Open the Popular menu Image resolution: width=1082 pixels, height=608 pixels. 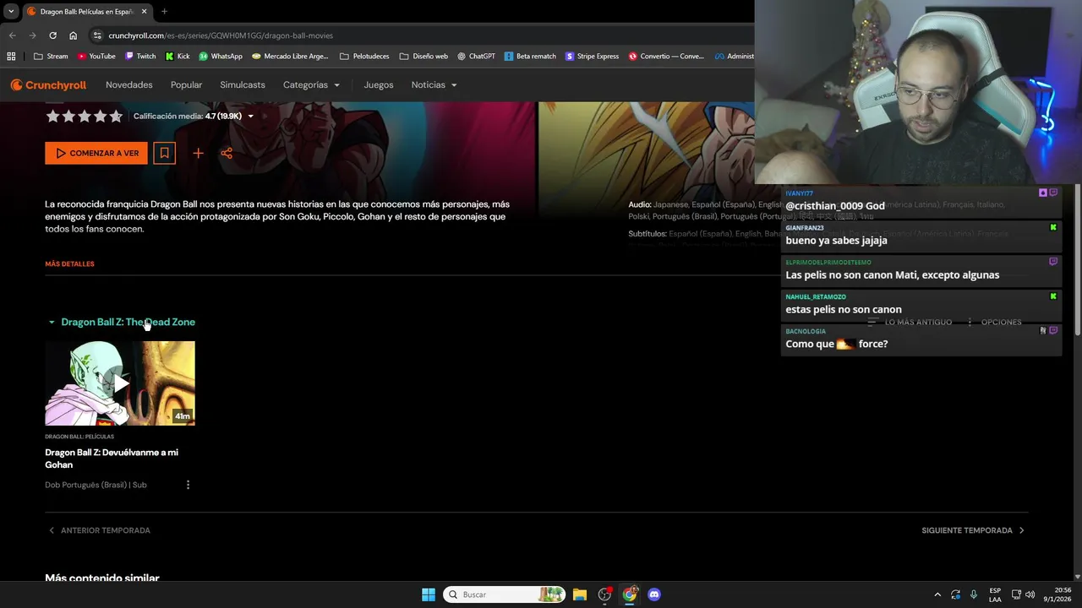[186, 84]
